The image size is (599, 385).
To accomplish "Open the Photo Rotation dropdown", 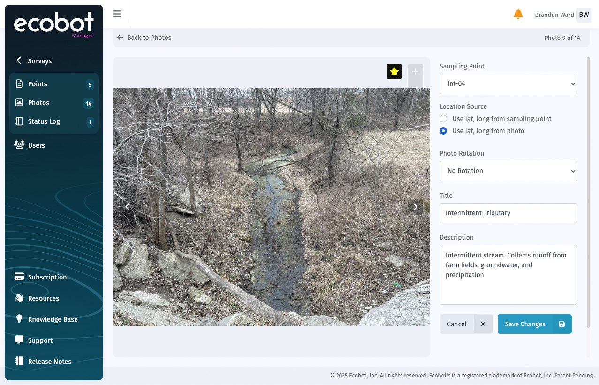I will 508,171.
